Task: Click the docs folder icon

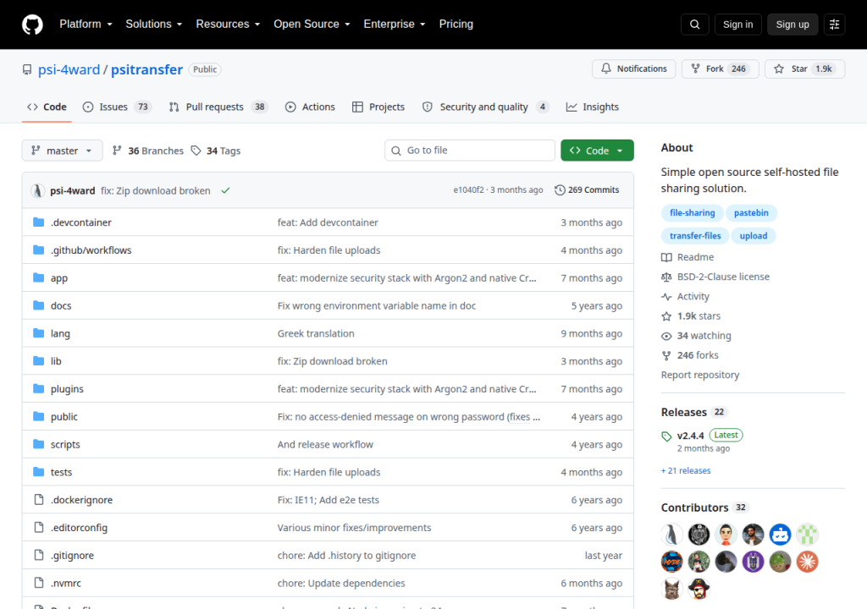Action: tap(38, 305)
